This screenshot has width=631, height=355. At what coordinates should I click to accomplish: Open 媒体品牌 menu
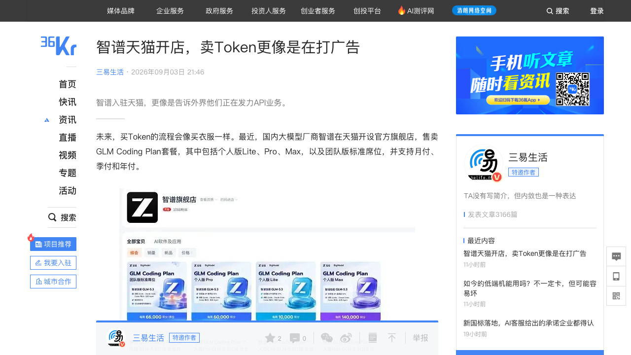click(x=121, y=11)
